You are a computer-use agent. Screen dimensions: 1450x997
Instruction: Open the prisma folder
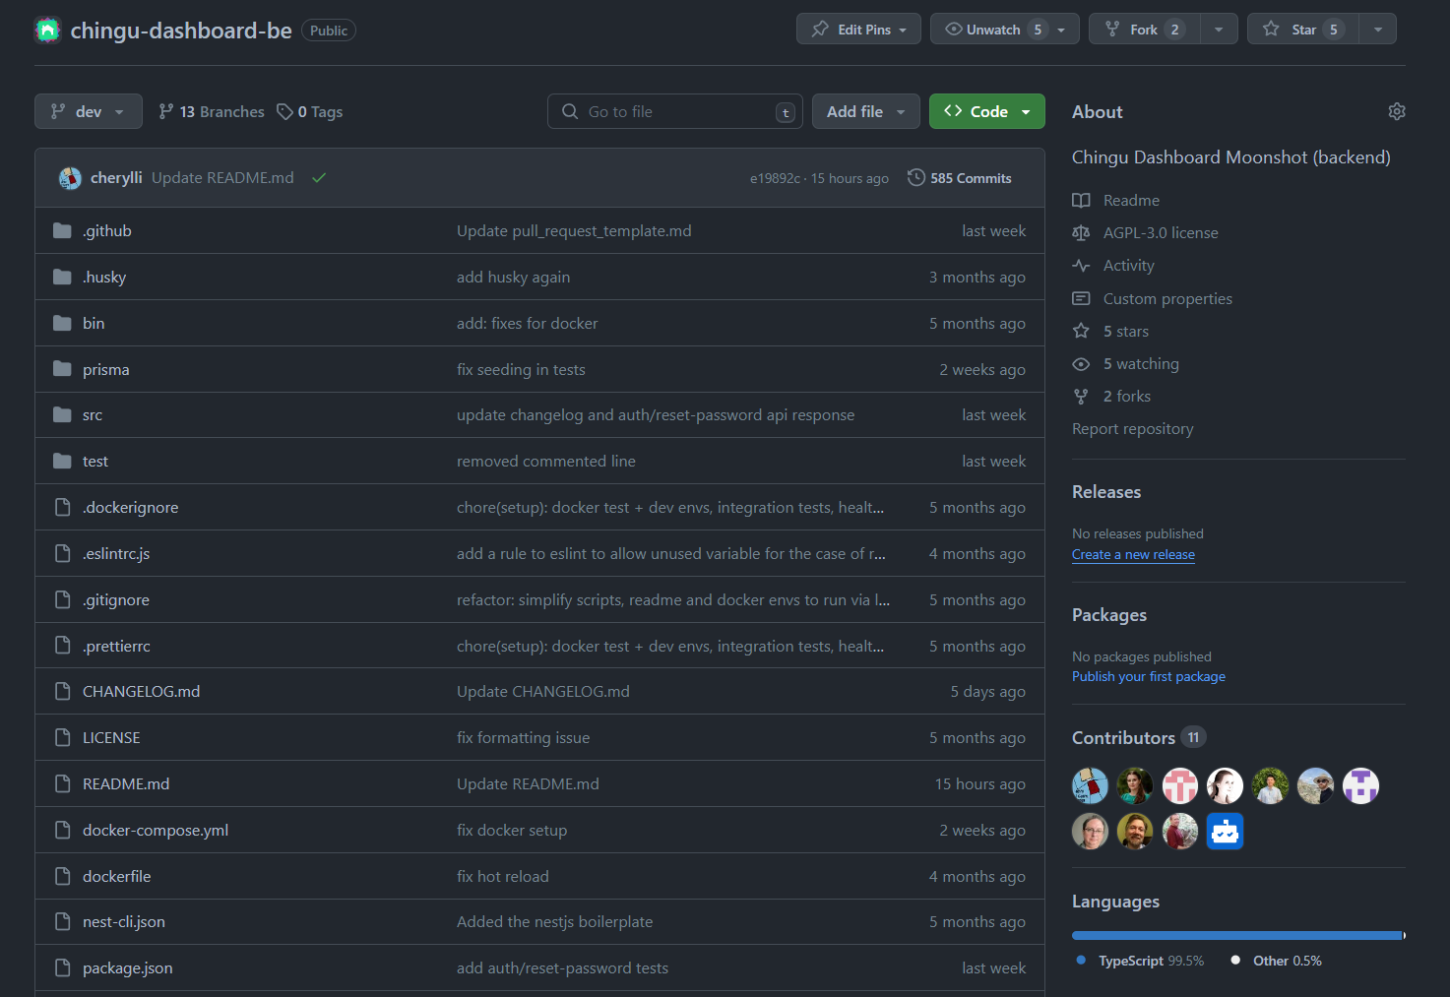[x=106, y=369]
